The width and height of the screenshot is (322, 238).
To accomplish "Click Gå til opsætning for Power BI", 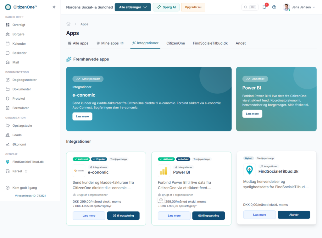I will pyautogui.click(x=208, y=216).
